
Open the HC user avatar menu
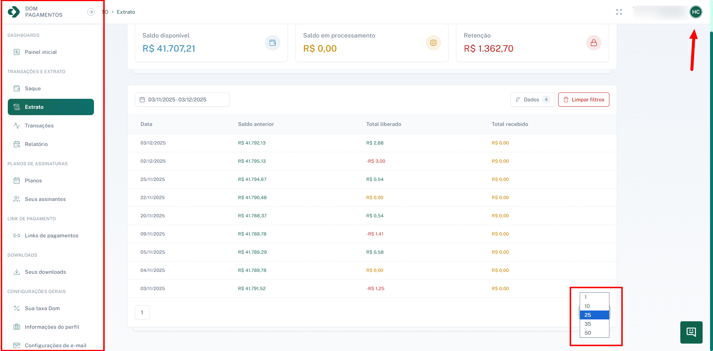coord(696,12)
